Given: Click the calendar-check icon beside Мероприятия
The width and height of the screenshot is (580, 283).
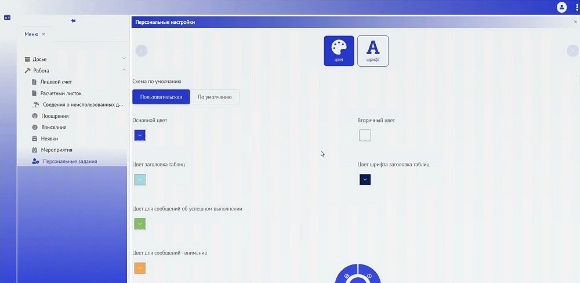Looking at the screenshot, I should click(x=35, y=150).
